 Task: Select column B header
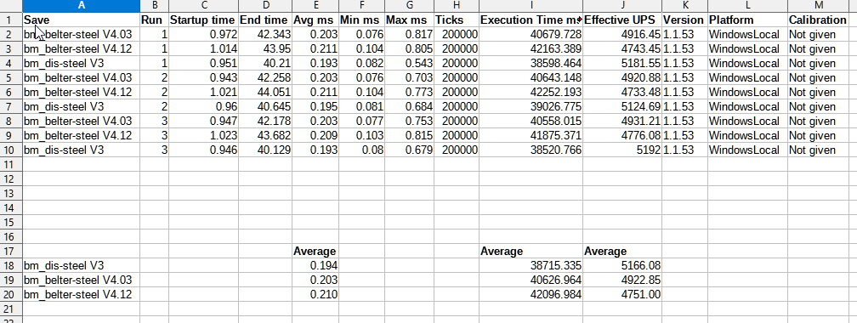[155, 5]
